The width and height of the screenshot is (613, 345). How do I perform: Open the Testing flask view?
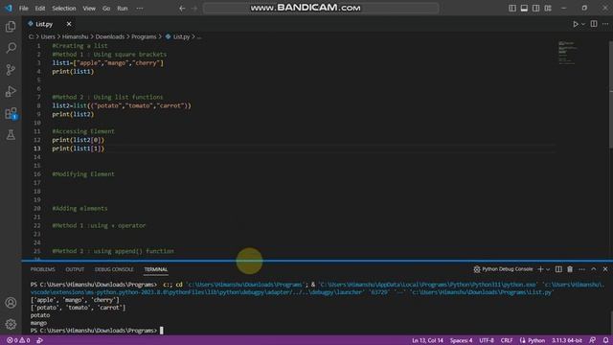click(11, 135)
